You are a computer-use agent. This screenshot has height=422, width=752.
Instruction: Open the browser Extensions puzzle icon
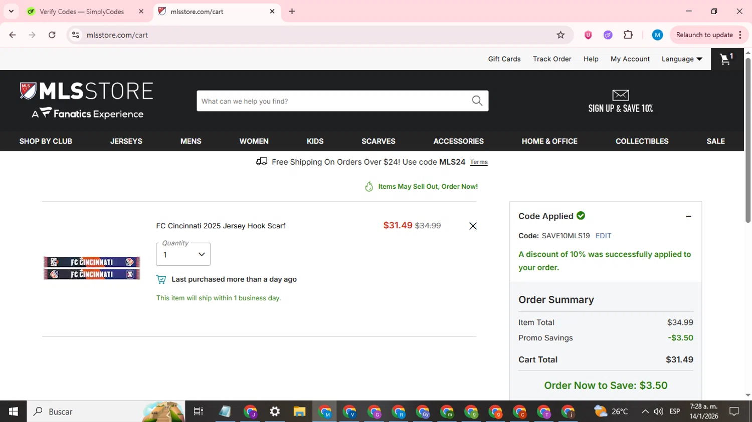pyautogui.click(x=628, y=35)
